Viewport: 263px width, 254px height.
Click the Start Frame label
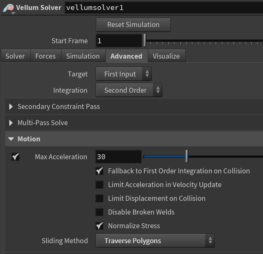click(70, 41)
